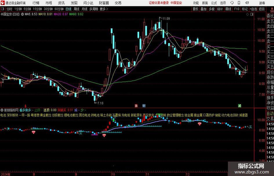Viewport: 274px width, 176px height.
Task: Click the 证券交易未登录 login link
Action: pyautogui.click(x=159, y=3)
